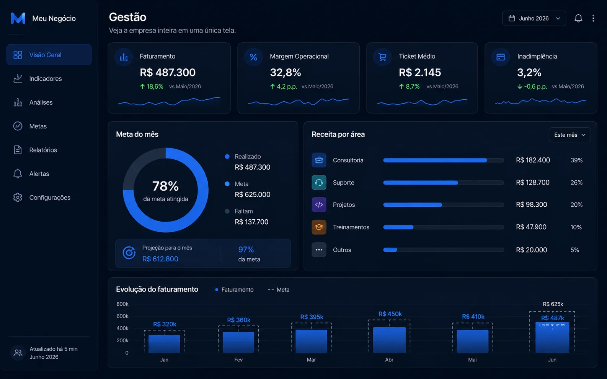Viewport: 607px width, 379px height.
Task: Click the Visão Geral grid icon
Action: tap(18, 55)
